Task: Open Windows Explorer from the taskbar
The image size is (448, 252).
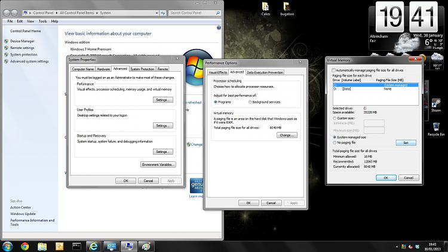Action: point(42,246)
